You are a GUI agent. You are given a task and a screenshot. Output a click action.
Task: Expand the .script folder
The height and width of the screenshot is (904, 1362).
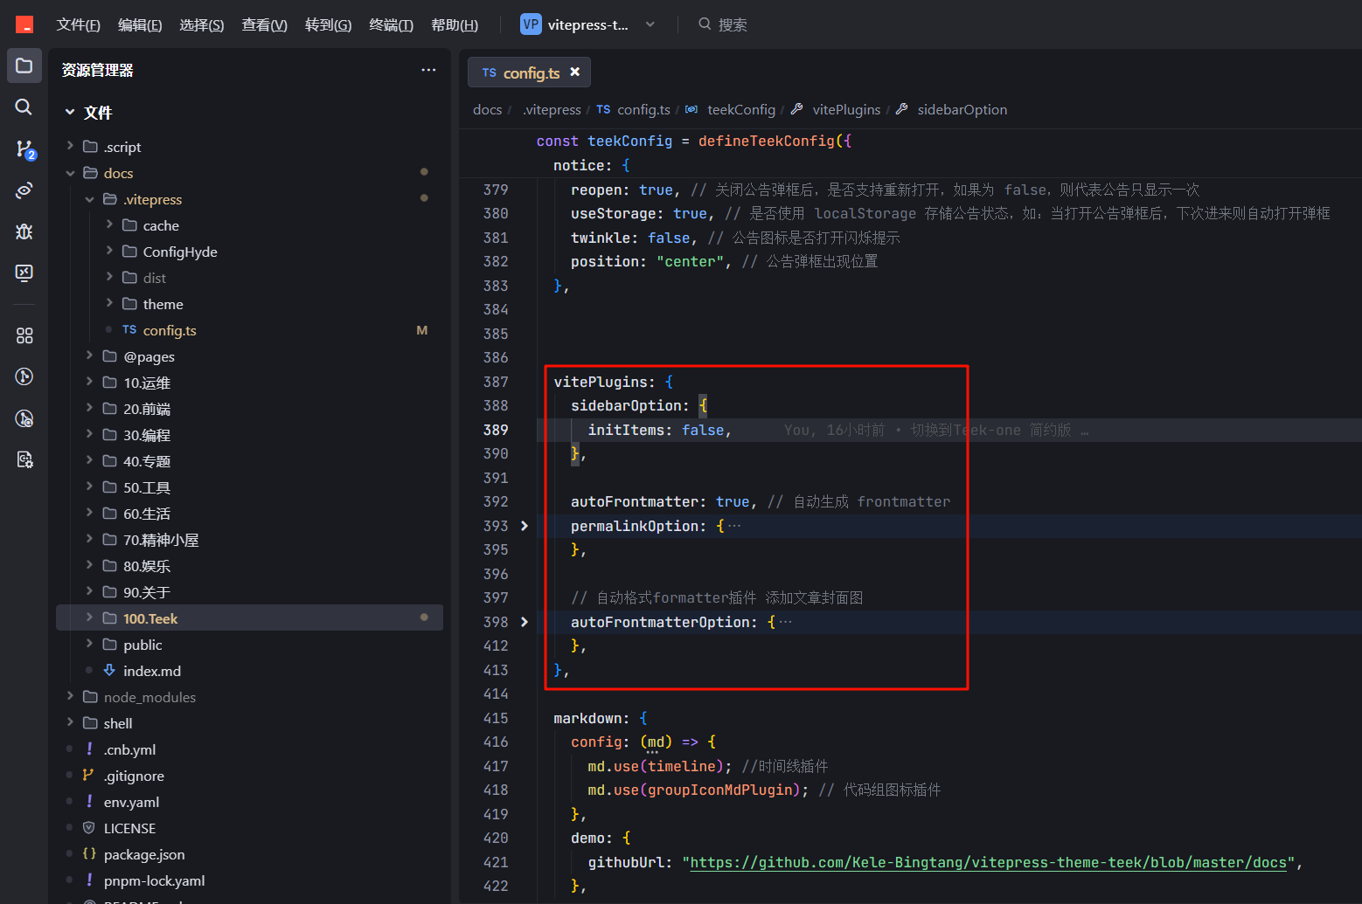point(70,146)
